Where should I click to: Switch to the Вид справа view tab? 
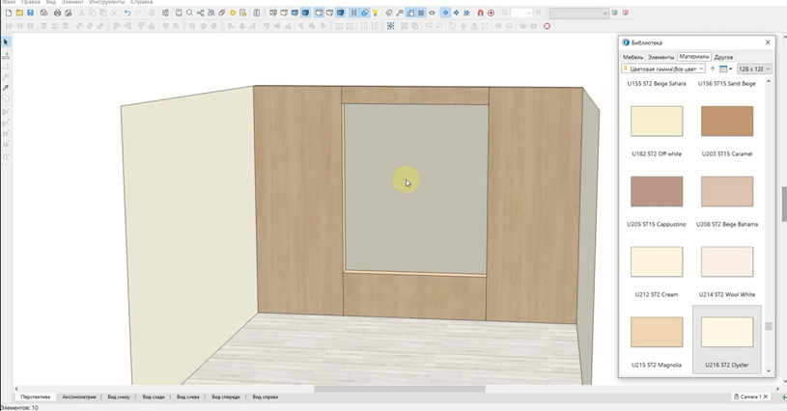pyautogui.click(x=265, y=397)
